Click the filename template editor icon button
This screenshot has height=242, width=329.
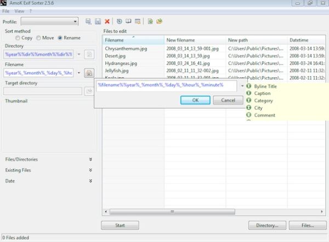tap(89, 73)
